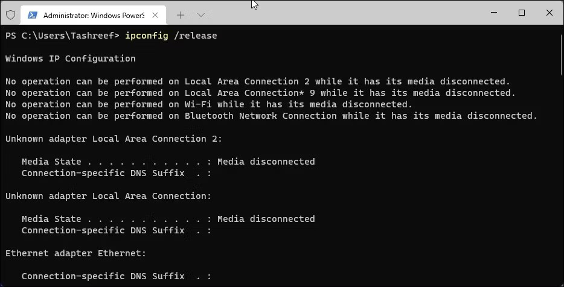564x287 pixels.
Task: Minimize the terminal window
Action: point(493,13)
